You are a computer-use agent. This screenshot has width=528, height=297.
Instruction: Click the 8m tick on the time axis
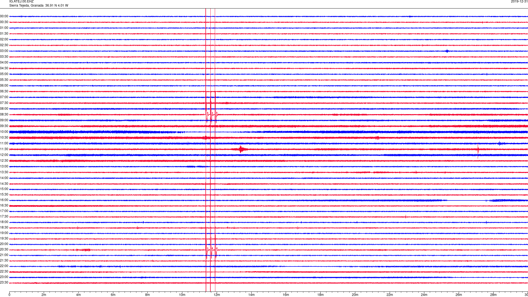148,295
